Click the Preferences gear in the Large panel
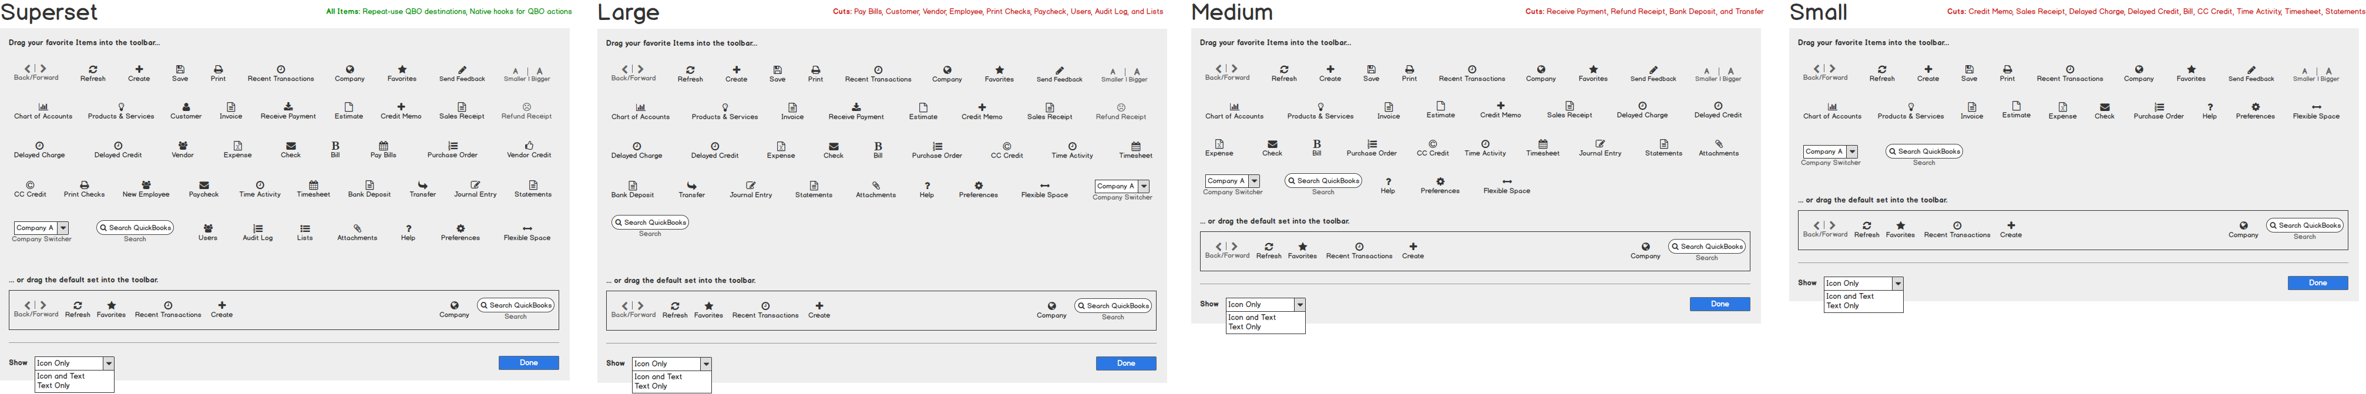This screenshot has width=2366, height=394. (978, 186)
